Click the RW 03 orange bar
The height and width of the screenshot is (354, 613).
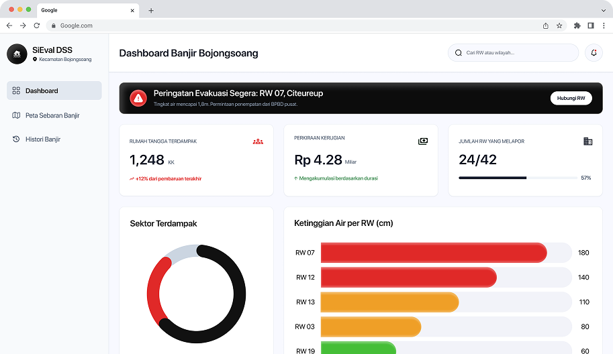tap(371, 327)
